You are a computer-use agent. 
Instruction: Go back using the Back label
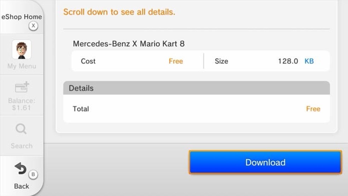pyautogui.click(x=22, y=186)
